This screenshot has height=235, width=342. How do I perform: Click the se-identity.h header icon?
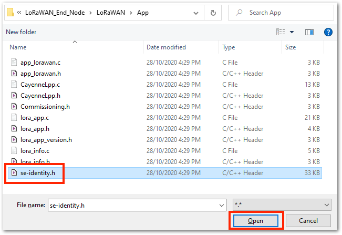[x=14, y=173]
